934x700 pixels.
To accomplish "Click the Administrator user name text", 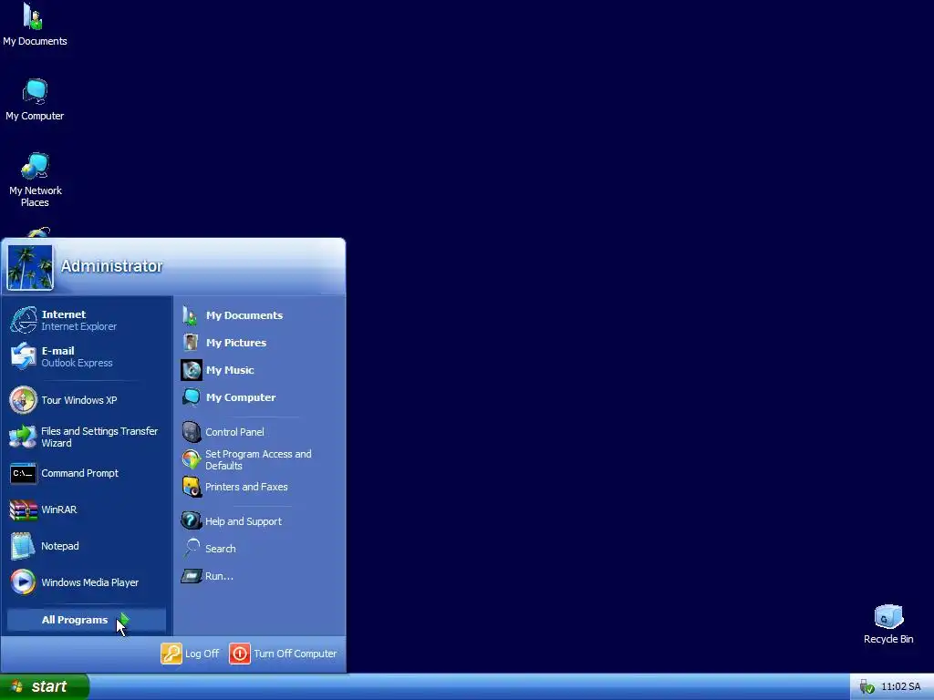I will [x=111, y=266].
